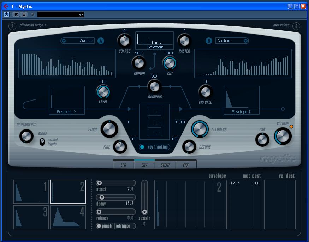The height and width of the screenshot is (242, 309).
Task: Open the preset browser diamond icon
Action: (81, 14)
